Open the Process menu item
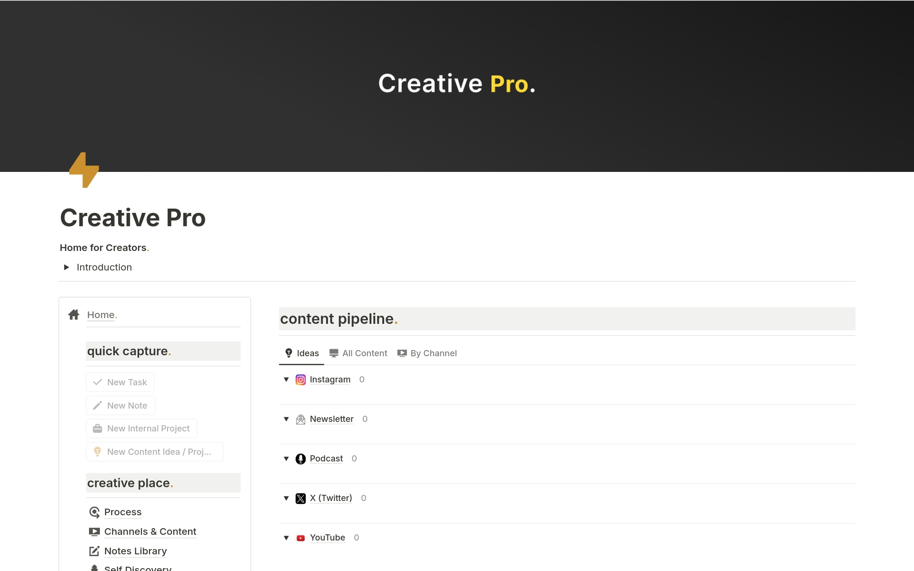914x571 pixels. pyautogui.click(x=122, y=511)
